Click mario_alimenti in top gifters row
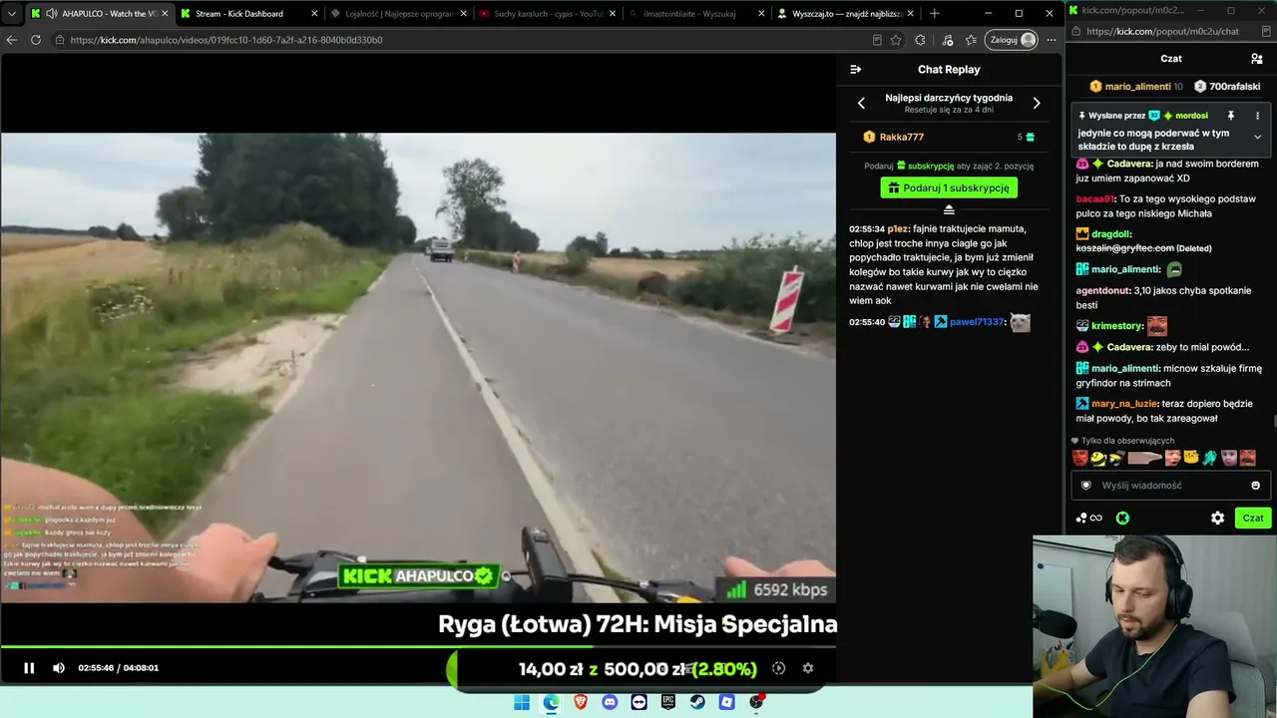 click(1136, 87)
